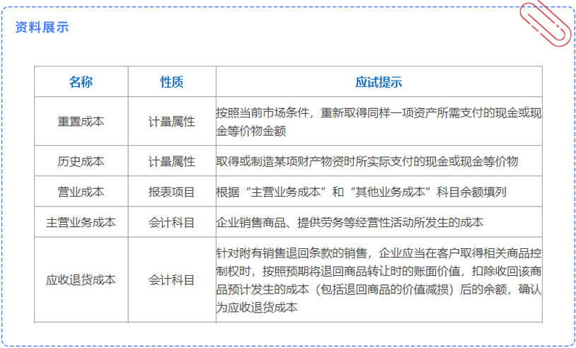Viewport: 576px width, 348px height.
Task: Select the 性质 column header
Action: (x=171, y=82)
